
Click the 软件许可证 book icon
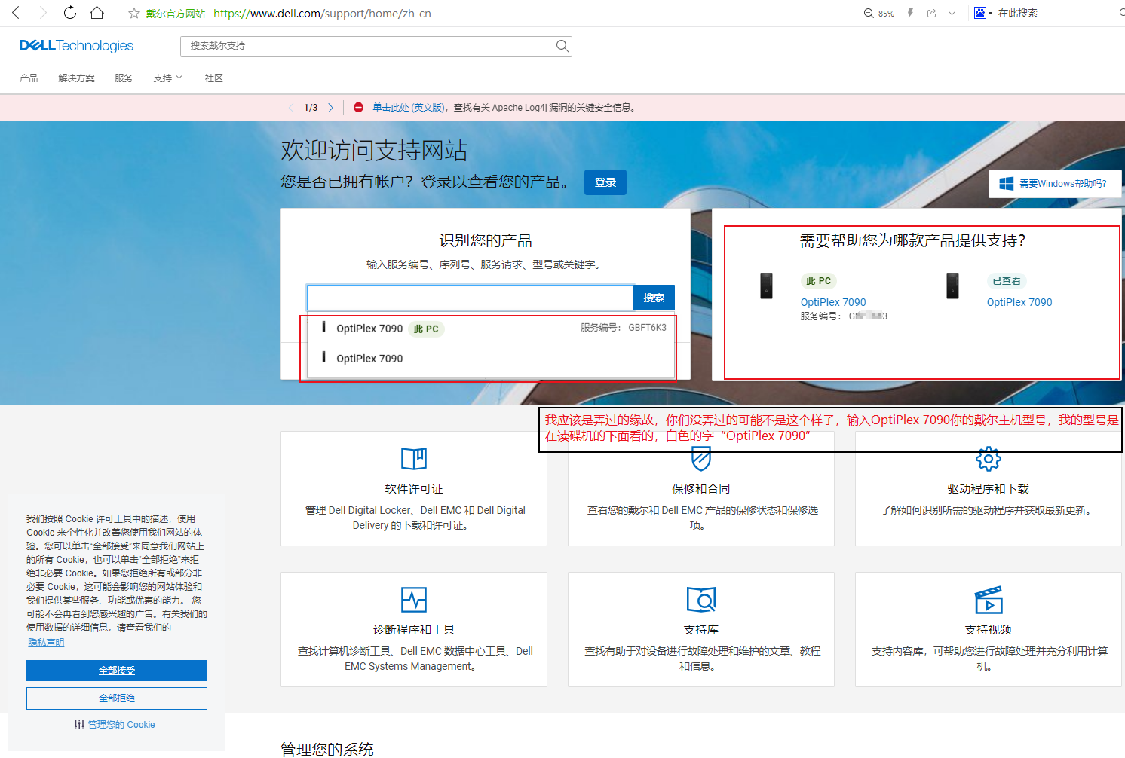(x=414, y=458)
